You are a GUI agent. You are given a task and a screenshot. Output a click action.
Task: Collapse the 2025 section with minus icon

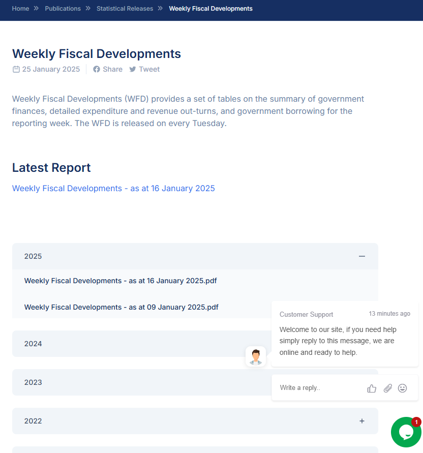362,256
